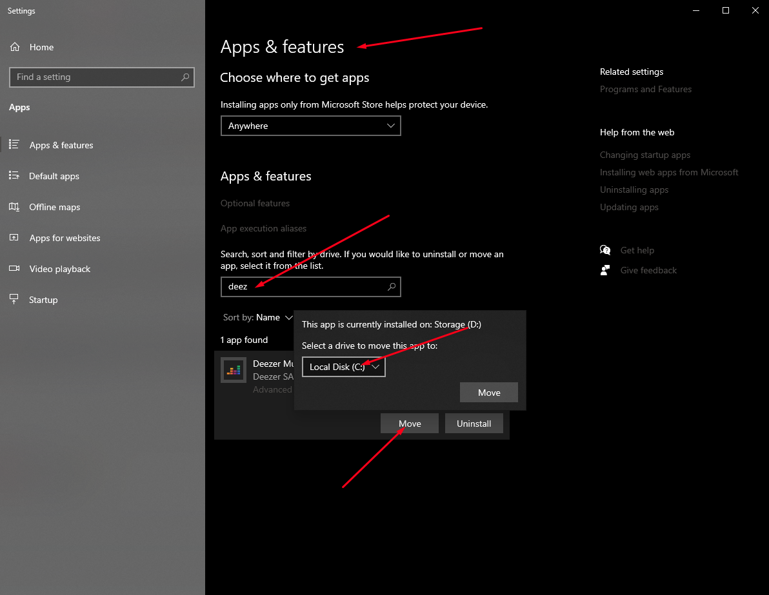This screenshot has height=595, width=769.
Task: Open Default apps settings page
Action: (x=54, y=176)
